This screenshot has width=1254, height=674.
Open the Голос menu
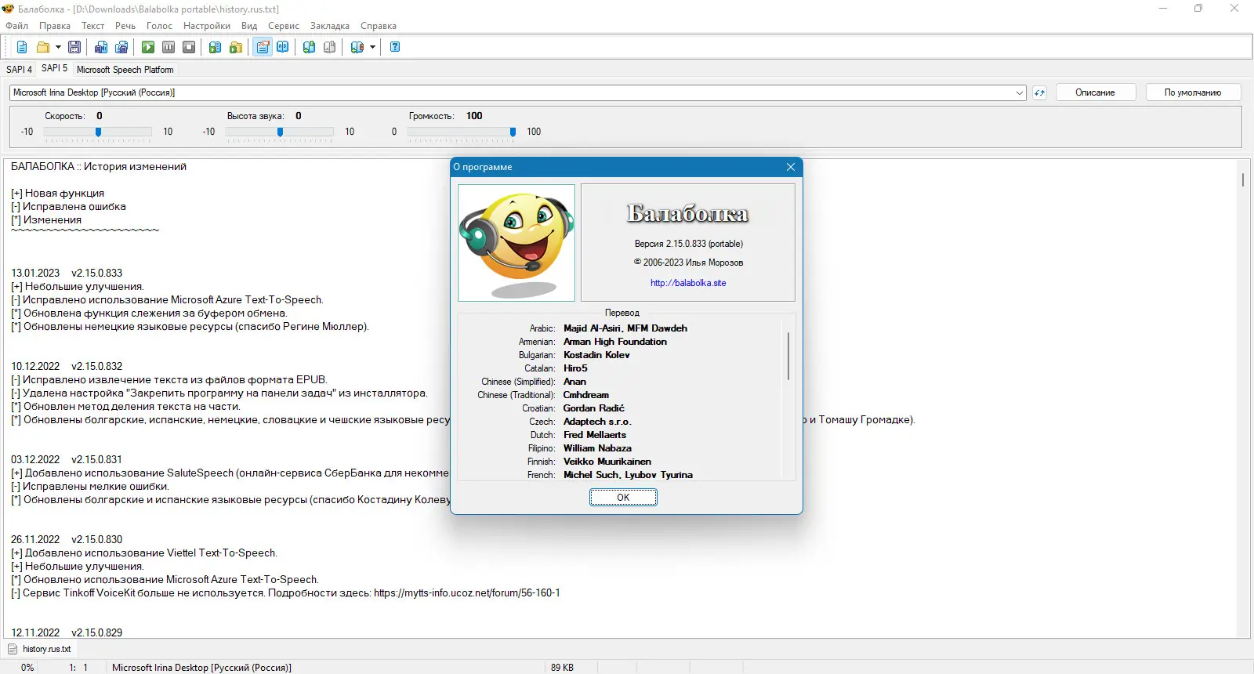[x=159, y=26]
